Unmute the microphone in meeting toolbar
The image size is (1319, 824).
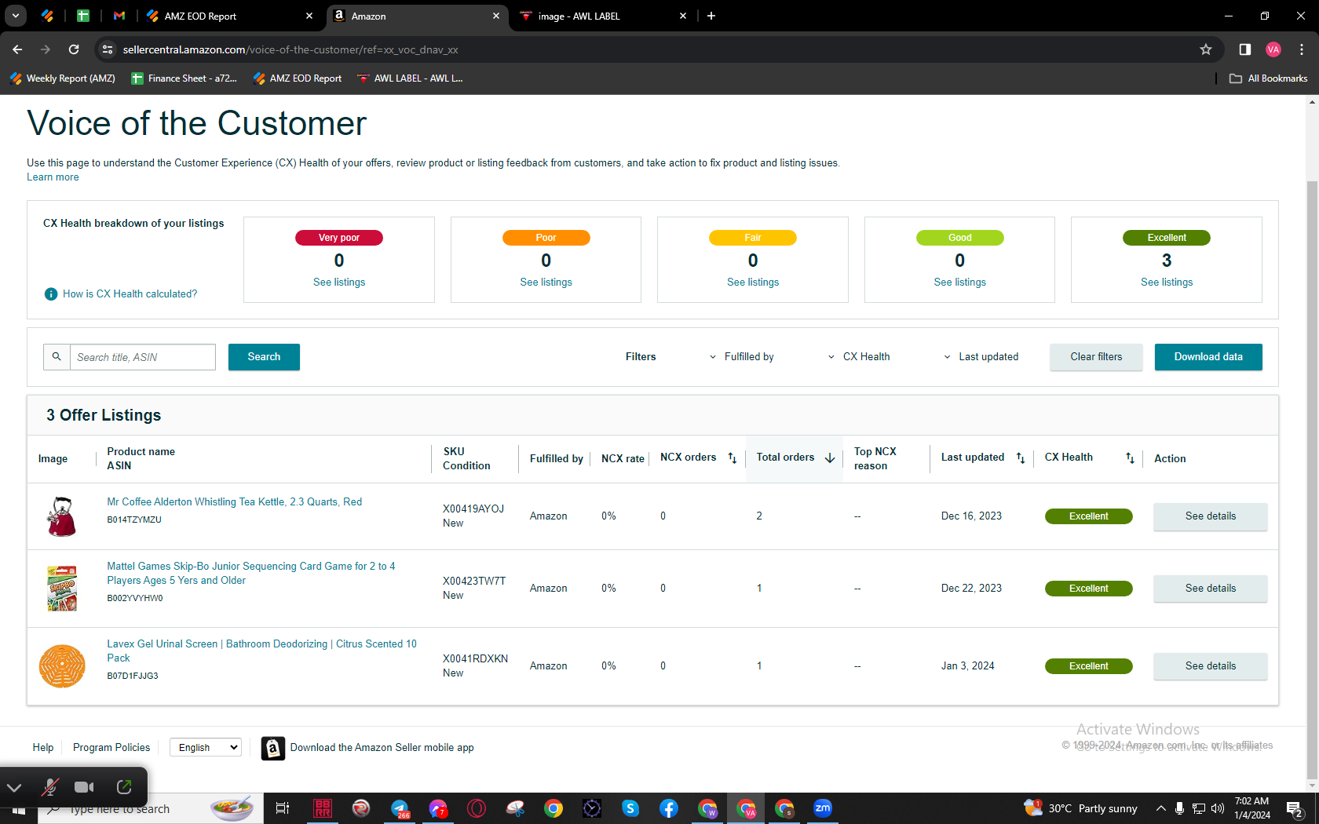point(50,787)
